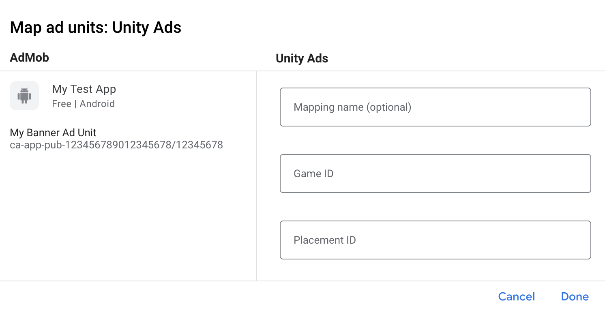Click the My Test App name
605x330 pixels.
[84, 89]
